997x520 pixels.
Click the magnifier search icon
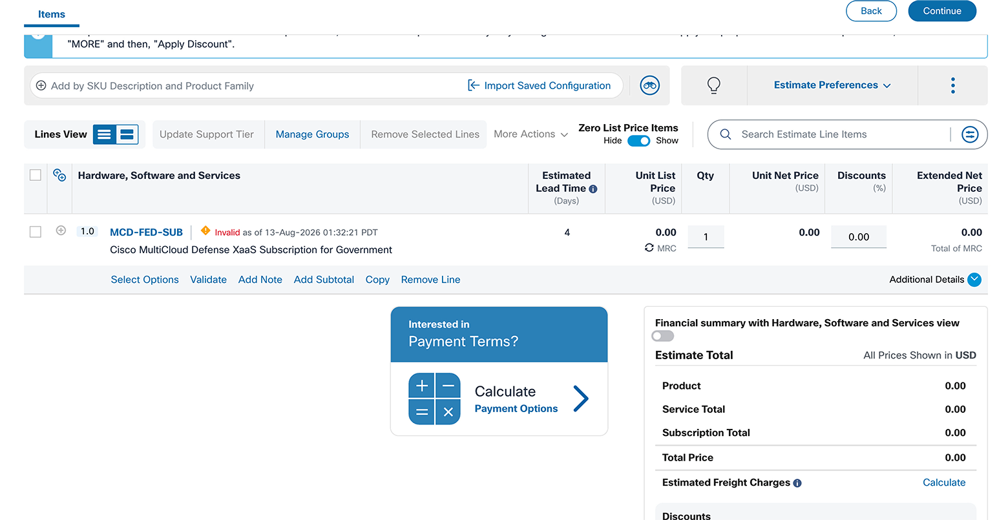725,134
